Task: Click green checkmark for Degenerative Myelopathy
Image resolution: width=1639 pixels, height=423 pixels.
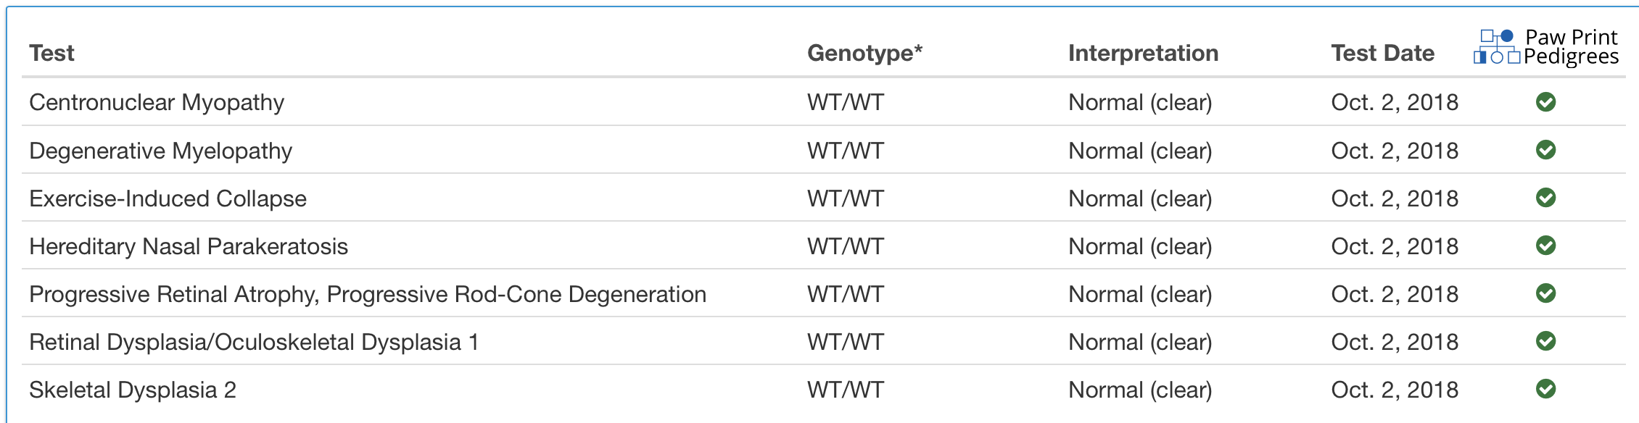Action: pyautogui.click(x=1545, y=150)
